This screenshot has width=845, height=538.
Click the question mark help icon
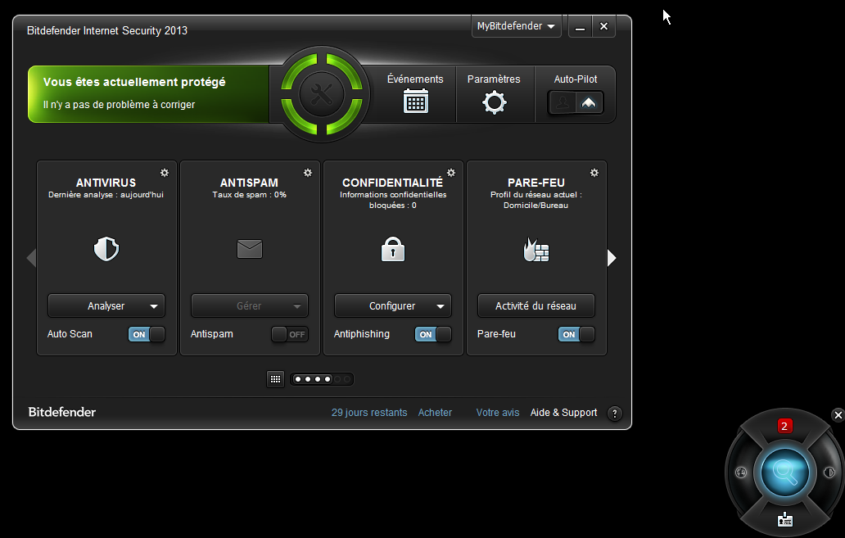(x=614, y=414)
